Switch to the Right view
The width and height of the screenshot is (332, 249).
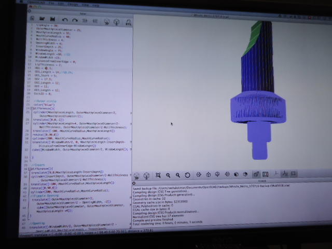[x=199, y=175]
